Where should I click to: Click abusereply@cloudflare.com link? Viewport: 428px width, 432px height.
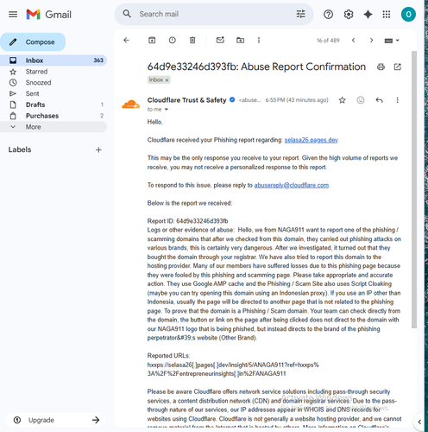coord(292,185)
